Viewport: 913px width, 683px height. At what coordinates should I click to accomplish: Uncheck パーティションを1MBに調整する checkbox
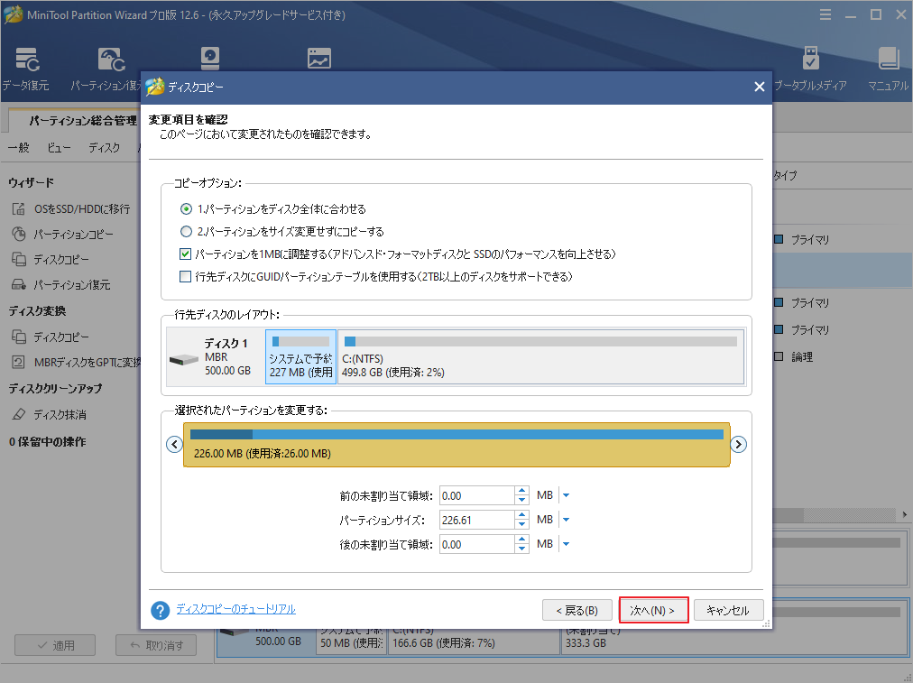[x=186, y=254]
